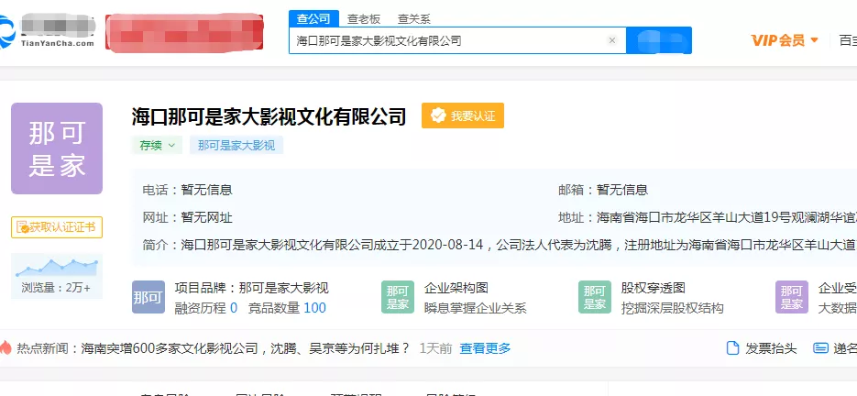Click the 简介 company description text
This screenshot has width=857, height=396.
tap(519, 245)
